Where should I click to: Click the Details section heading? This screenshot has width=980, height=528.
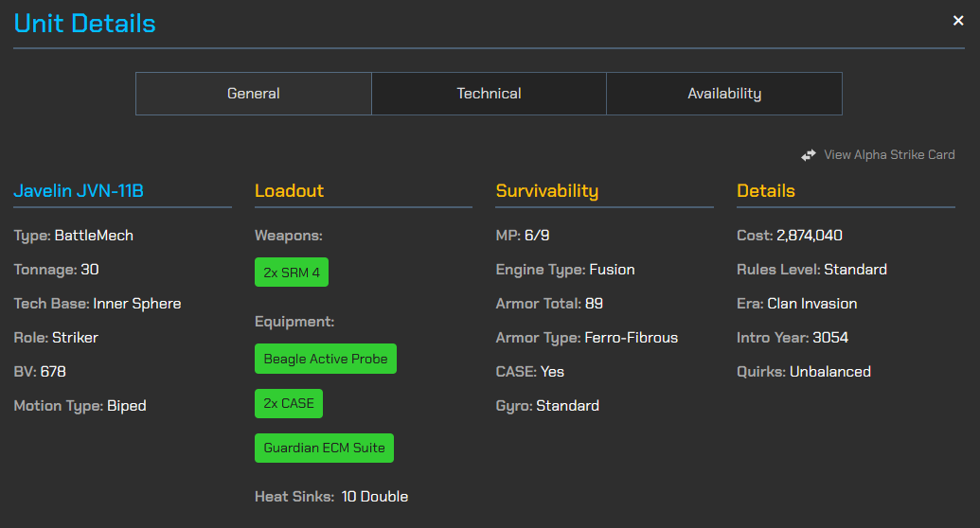tap(766, 190)
